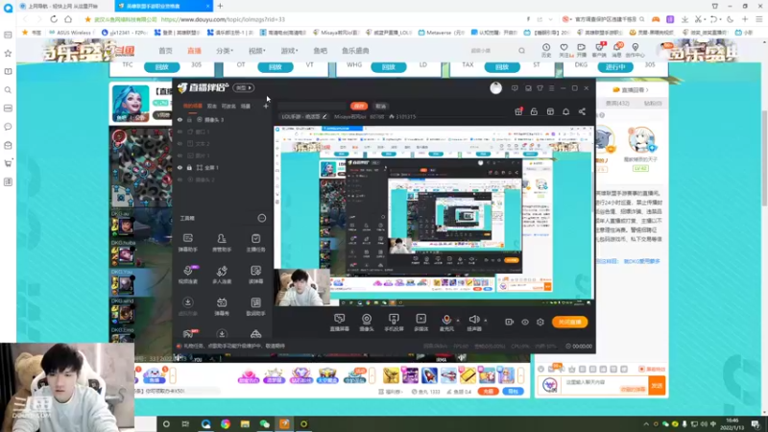Open settings gear in streaming companion
Image resolution: width=768 pixels, height=432 pixels.
click(540, 322)
